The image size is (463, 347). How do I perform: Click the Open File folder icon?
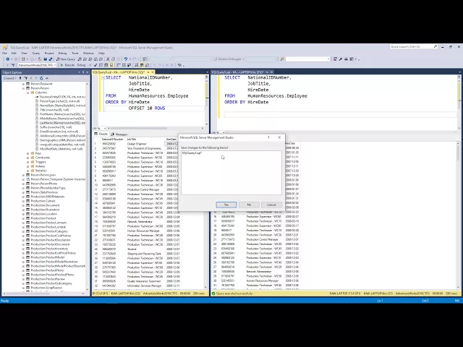pos(40,59)
